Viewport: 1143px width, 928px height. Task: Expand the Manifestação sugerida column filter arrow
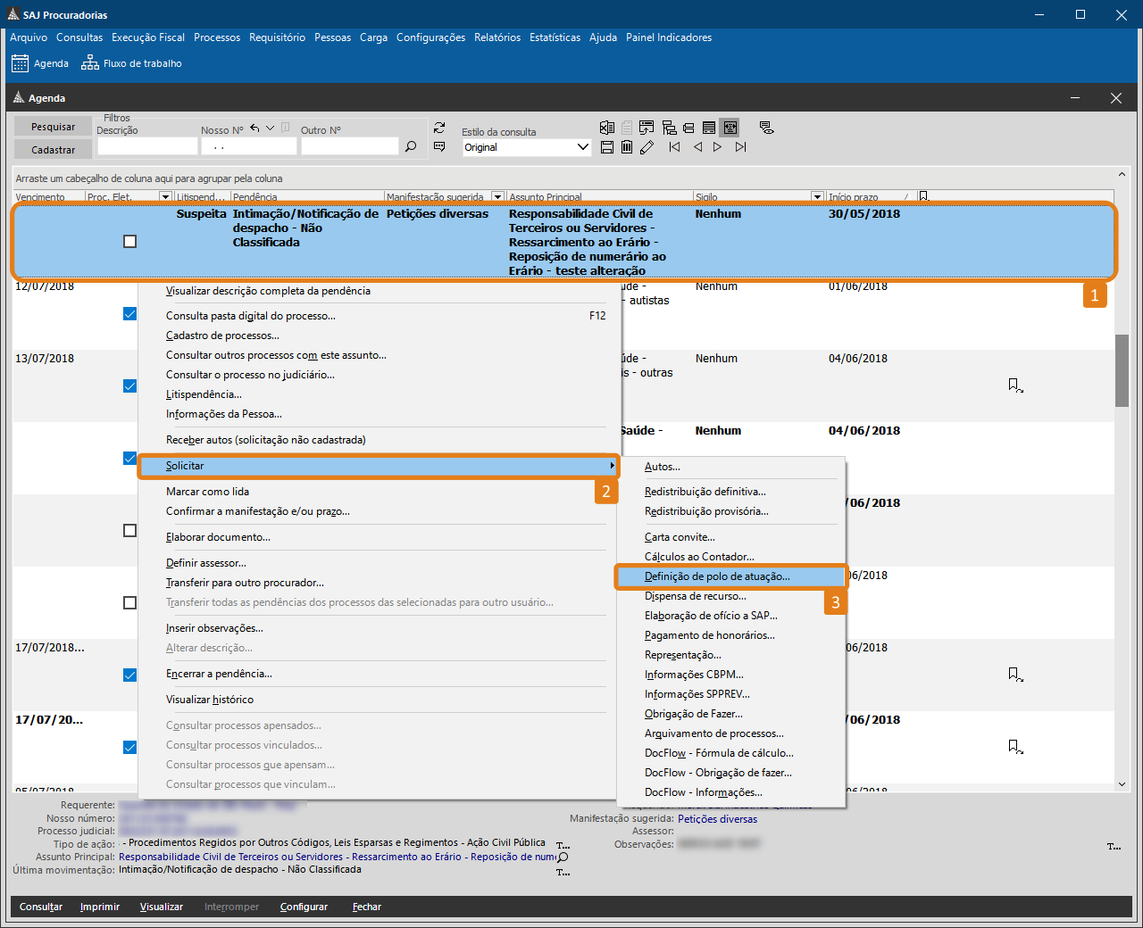click(x=498, y=197)
